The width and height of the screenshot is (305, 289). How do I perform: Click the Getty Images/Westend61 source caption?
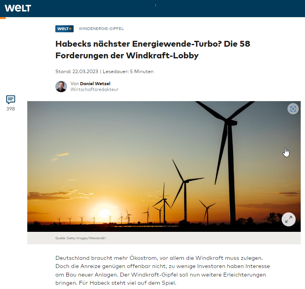(81, 238)
